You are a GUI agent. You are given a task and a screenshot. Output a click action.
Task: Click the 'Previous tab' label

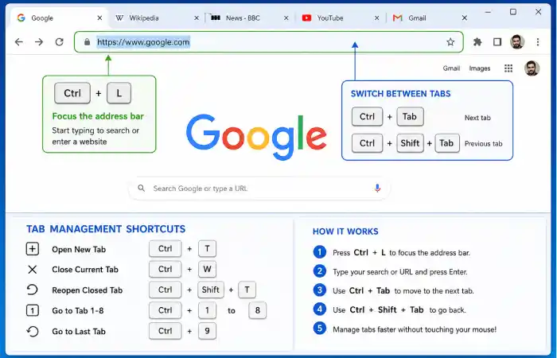click(x=484, y=144)
